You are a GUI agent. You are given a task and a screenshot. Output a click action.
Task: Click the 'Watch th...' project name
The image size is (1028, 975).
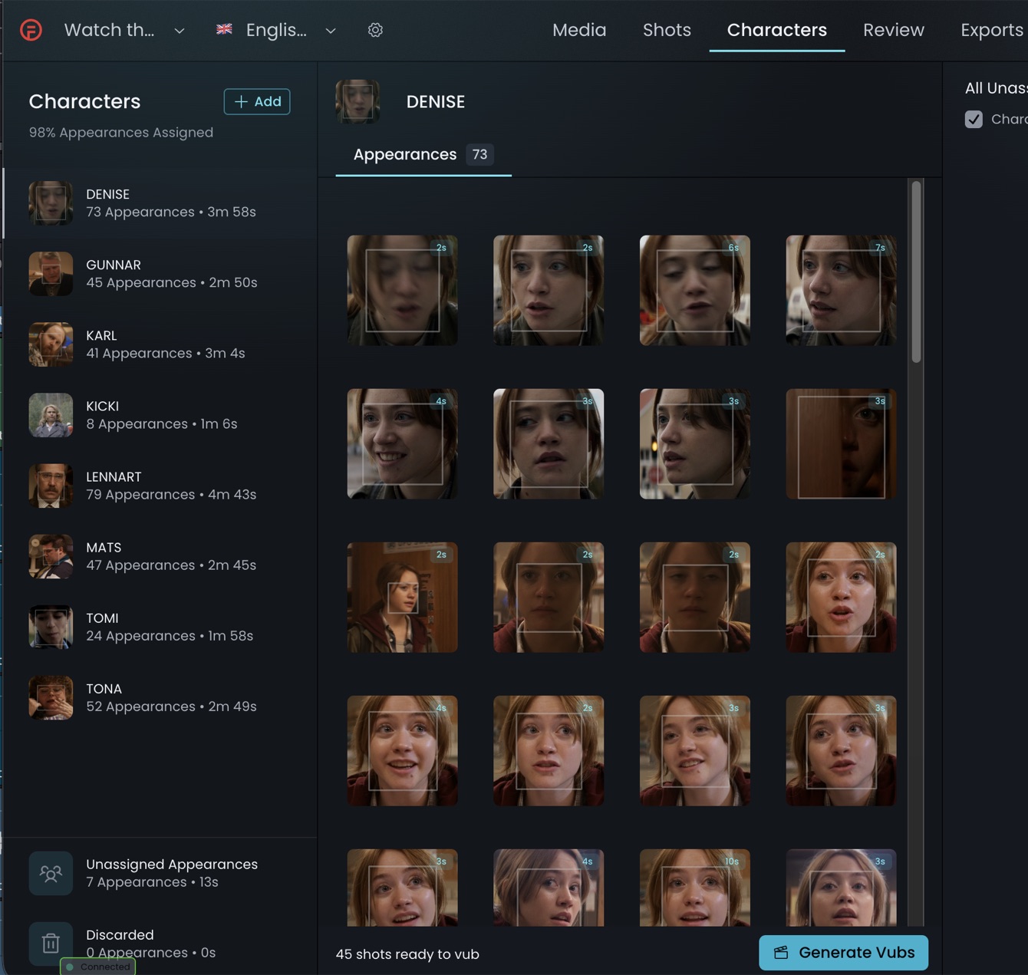click(109, 30)
